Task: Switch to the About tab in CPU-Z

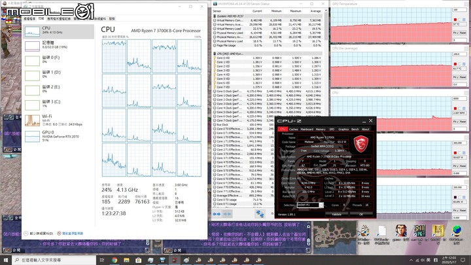Action: 365,129
